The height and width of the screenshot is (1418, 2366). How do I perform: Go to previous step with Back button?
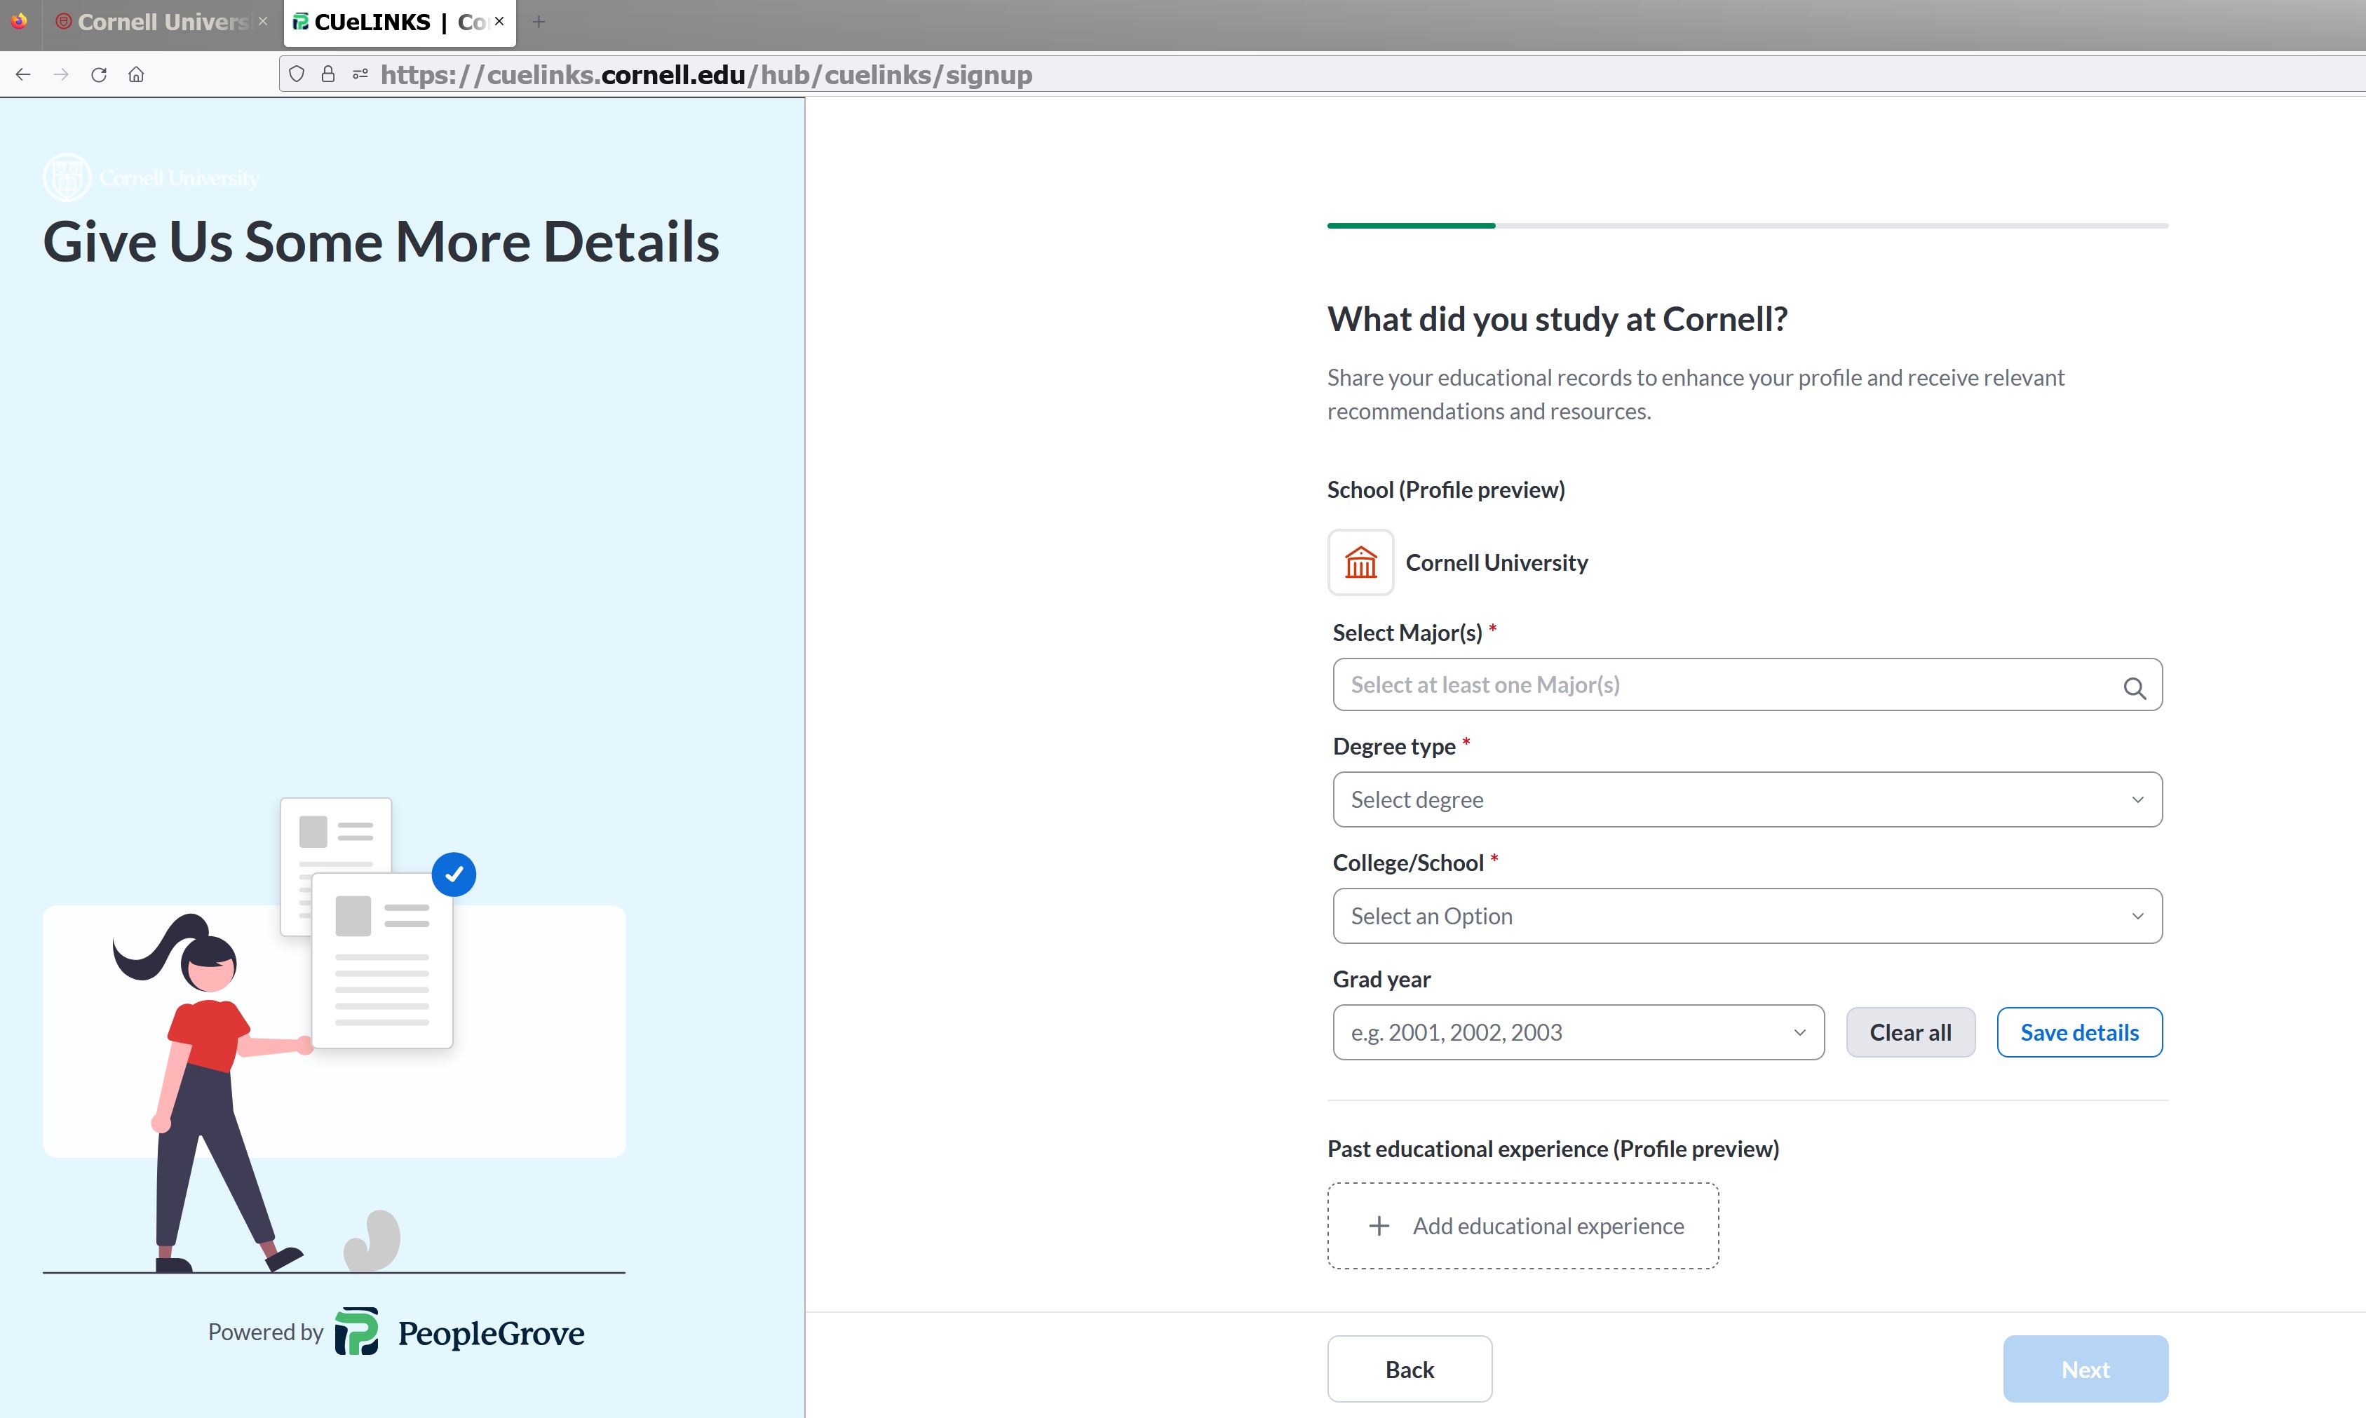click(x=1409, y=1370)
